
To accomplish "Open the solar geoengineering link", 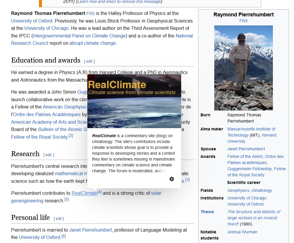I will tap(156, 193).
